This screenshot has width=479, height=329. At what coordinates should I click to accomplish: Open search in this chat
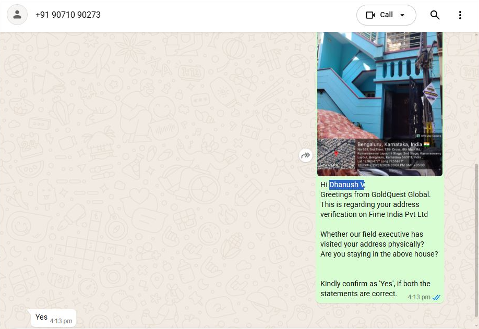pos(435,15)
